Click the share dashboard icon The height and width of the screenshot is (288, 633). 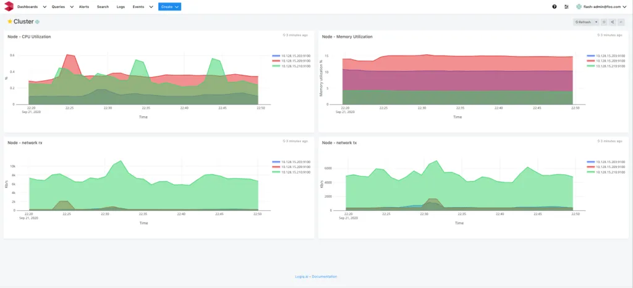coord(612,22)
